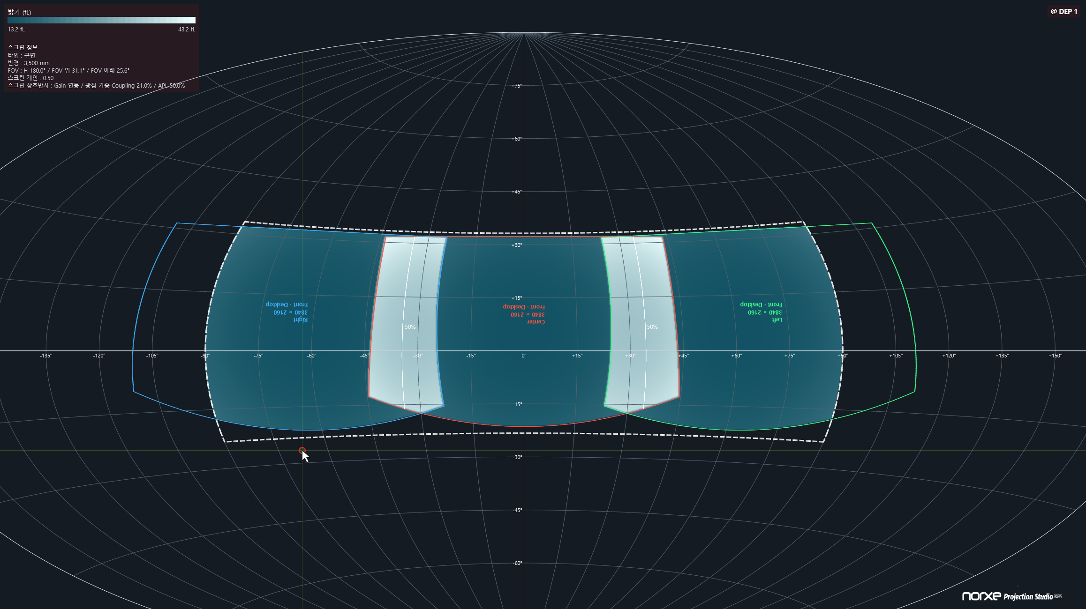Click the +75° latitude grid label
Screen dimensions: 1086x609
pyautogui.click(x=517, y=86)
